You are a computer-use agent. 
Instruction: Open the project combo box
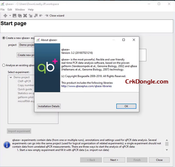[26, 45]
